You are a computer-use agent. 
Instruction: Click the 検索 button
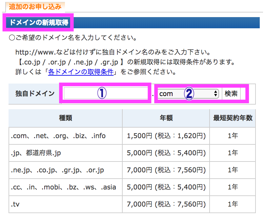point(231,93)
